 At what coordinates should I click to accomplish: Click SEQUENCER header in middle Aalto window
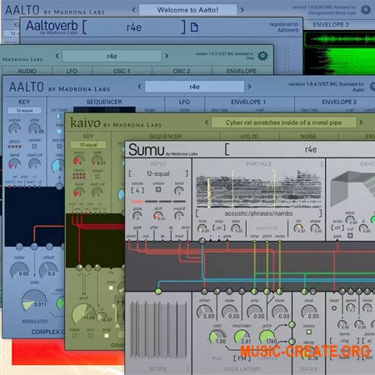click(104, 102)
